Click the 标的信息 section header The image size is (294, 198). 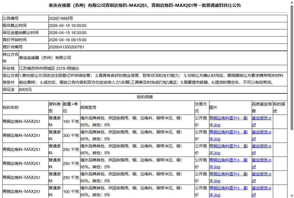[x=145, y=97]
